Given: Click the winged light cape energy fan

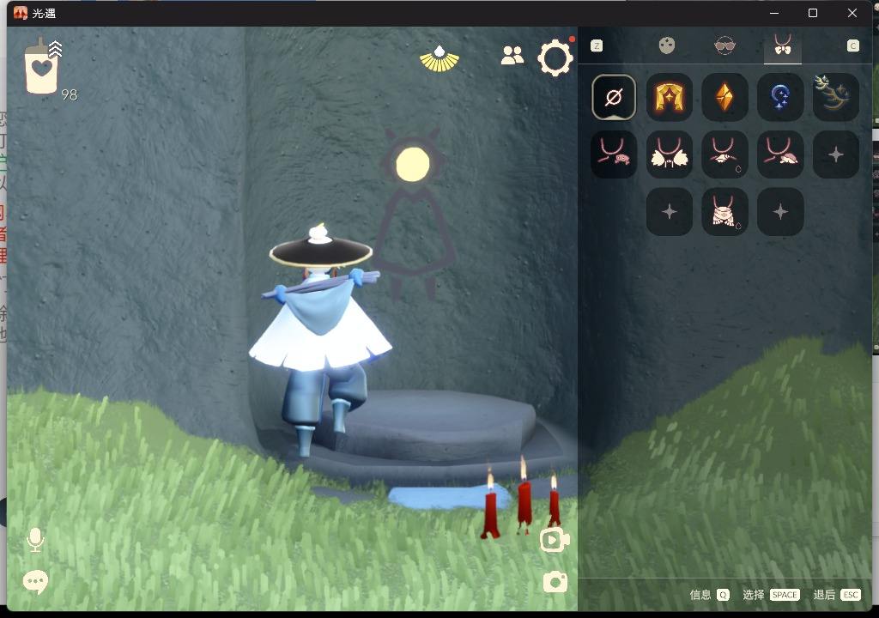Looking at the screenshot, I should pyautogui.click(x=439, y=59).
